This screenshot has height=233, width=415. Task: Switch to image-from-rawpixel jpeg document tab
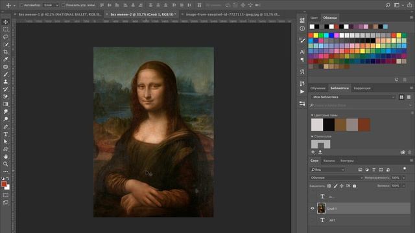[x=233, y=14]
